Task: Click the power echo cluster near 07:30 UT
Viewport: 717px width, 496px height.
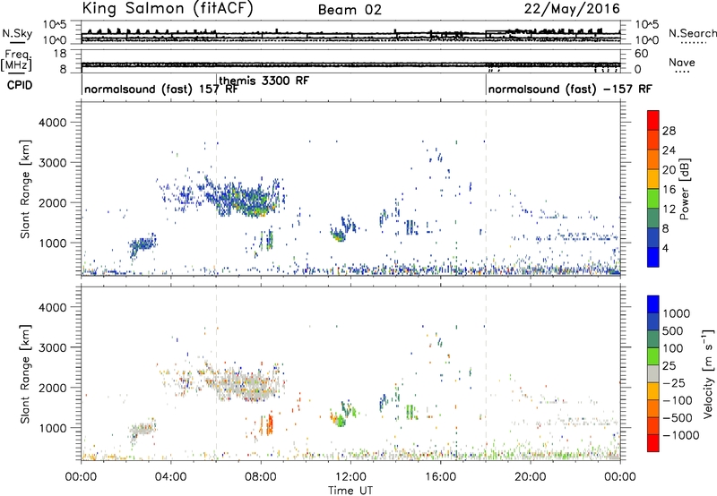Action: click(x=249, y=200)
